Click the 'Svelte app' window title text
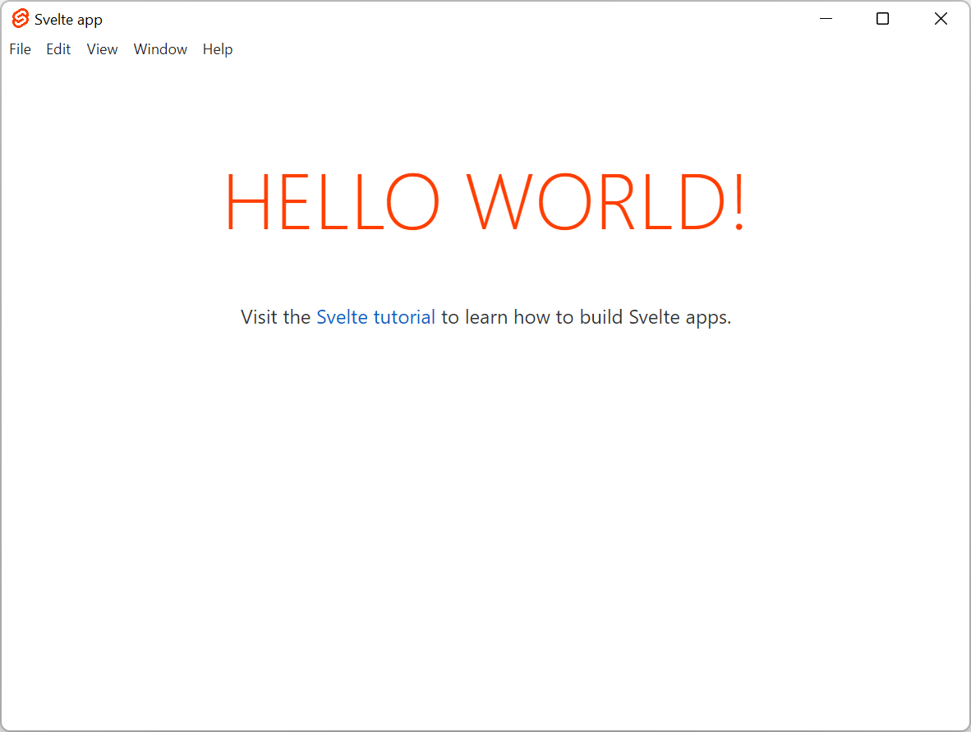Screen dimensions: 971x732 [x=68, y=20]
